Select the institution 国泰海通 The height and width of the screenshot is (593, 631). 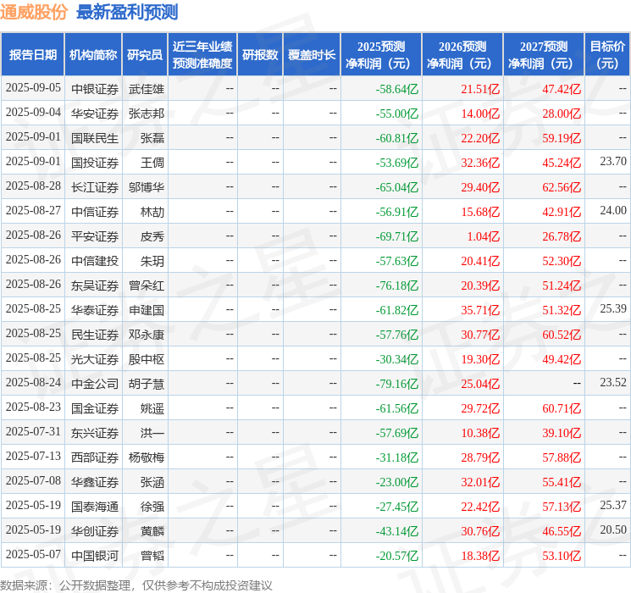click(95, 506)
